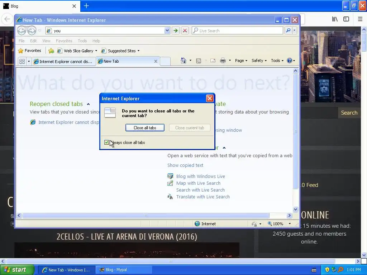367x275 pixels.
Task: Click Add to Favorites Bar icon
Action: (x=51, y=51)
